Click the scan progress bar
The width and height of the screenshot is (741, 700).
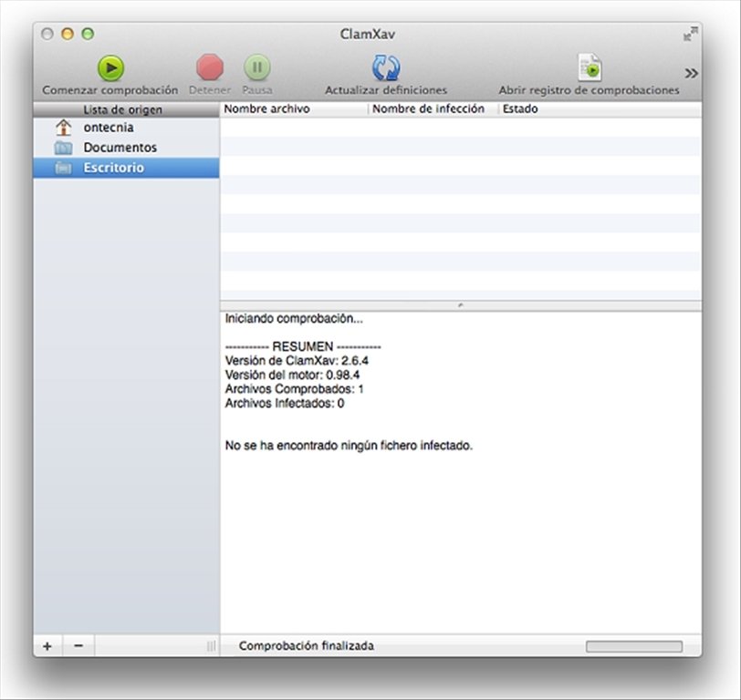pos(634,646)
